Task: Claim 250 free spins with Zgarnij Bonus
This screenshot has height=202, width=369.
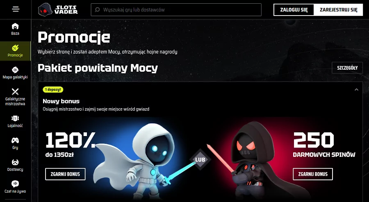Action: tap(313, 174)
